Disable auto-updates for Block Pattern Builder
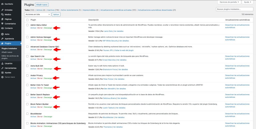 237,105
